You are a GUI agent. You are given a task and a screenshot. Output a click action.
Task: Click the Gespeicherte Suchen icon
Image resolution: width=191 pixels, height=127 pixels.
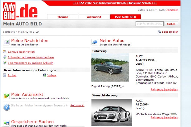6,123
